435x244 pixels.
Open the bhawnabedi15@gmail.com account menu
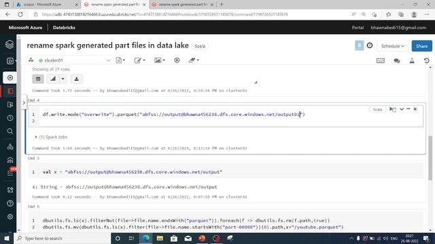coord(398,28)
